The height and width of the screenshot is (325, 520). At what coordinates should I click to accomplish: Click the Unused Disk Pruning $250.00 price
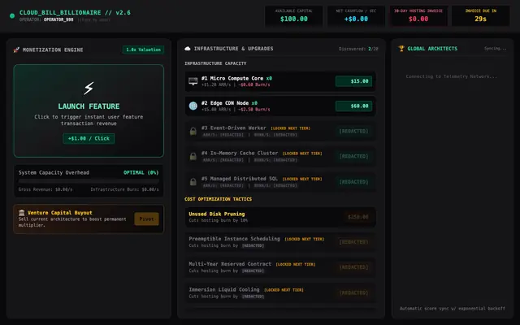[357, 217]
